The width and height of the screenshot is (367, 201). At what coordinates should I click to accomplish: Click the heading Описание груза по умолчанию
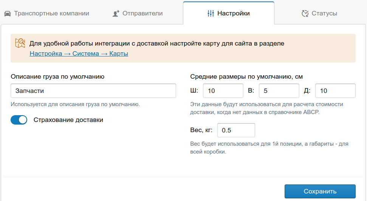tap(57, 77)
